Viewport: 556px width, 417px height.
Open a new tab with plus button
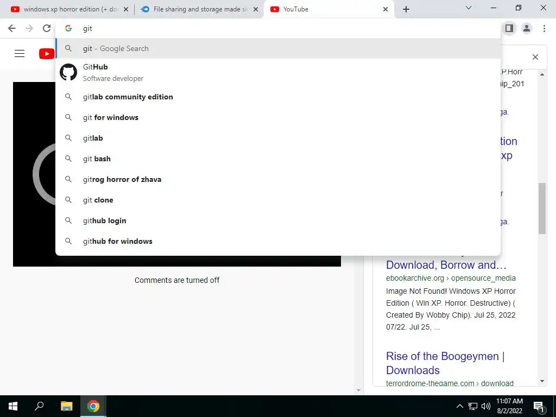coord(406,9)
